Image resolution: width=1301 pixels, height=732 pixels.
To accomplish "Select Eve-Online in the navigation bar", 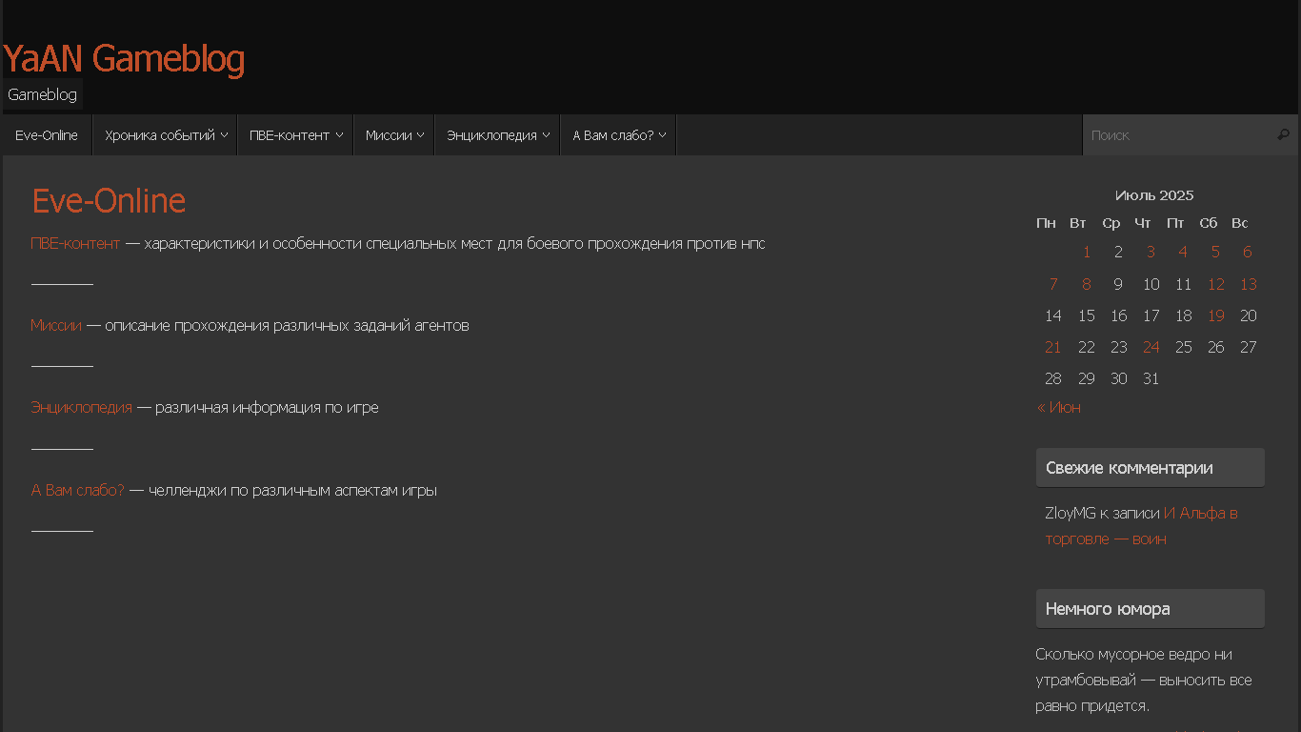I will [x=47, y=135].
